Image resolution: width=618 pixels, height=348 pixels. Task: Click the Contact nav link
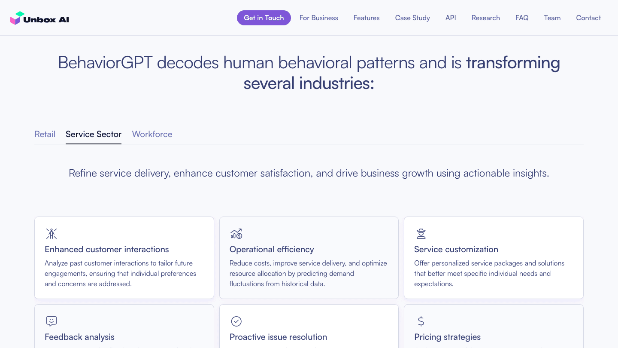point(588,18)
